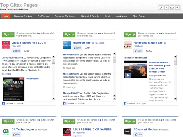Open Panasonic Middle East post author link
Image resolution: width=183 pixels, height=137 pixels.
tap(135, 58)
